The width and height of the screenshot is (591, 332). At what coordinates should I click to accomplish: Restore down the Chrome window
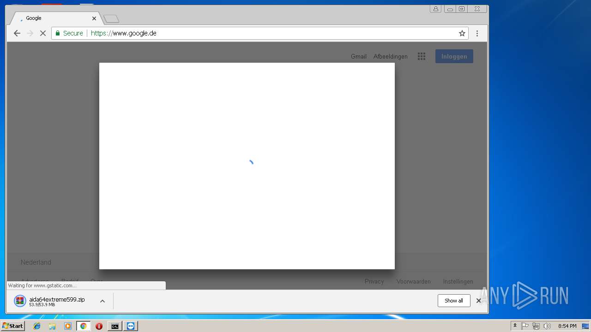tap(462, 9)
